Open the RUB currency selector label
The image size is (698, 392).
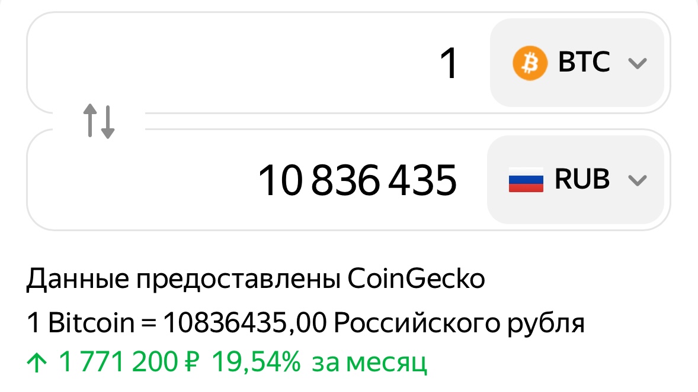click(582, 180)
